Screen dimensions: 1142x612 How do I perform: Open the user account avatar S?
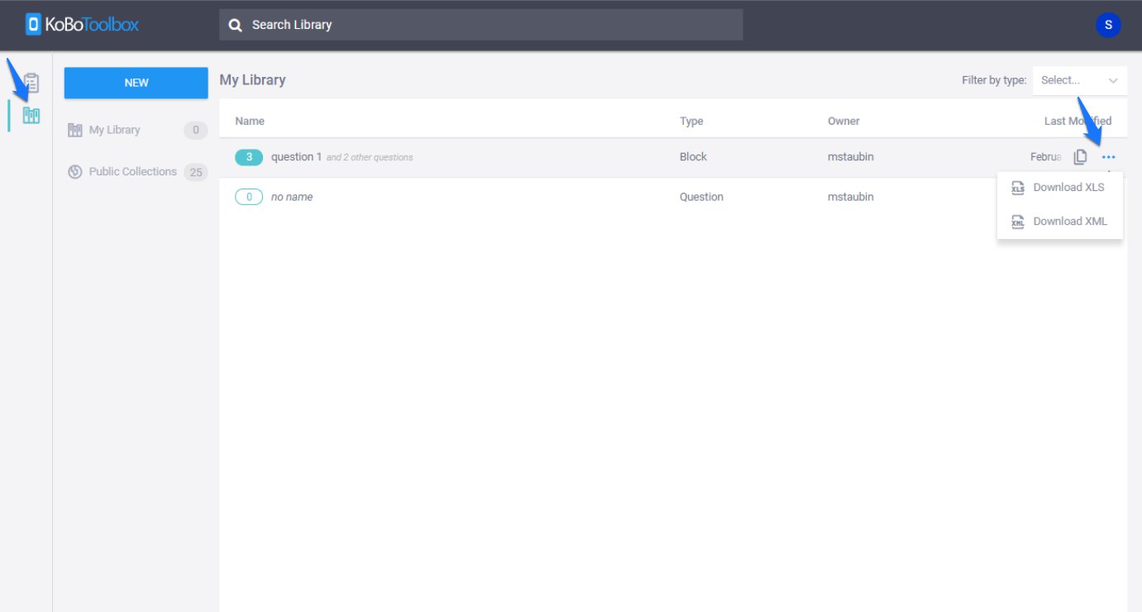coord(1108,25)
